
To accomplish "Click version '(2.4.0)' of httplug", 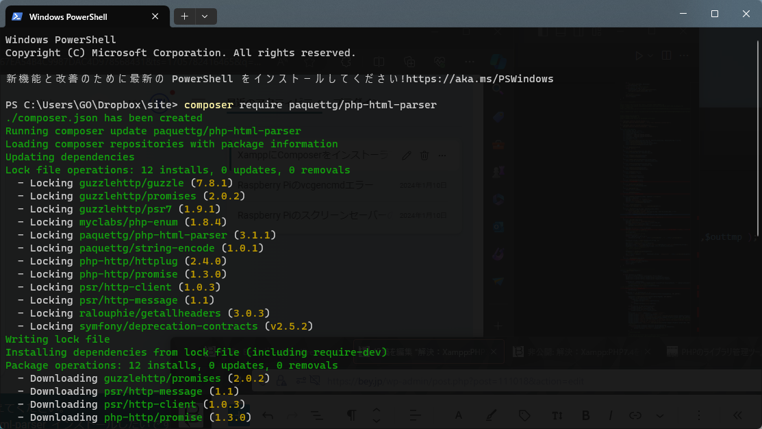I will [x=205, y=261].
